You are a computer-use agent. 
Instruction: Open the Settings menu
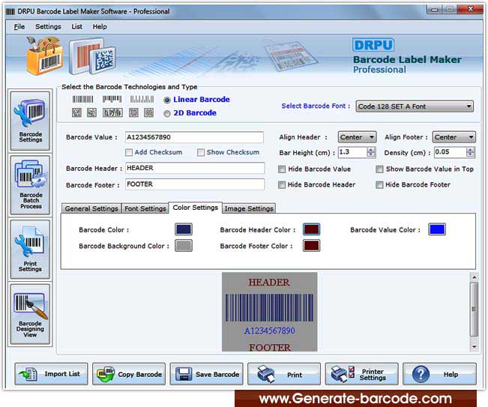[48, 26]
